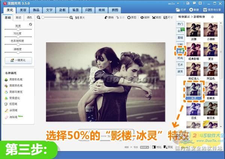This screenshot has width=225, height=159.
Task: Click the 尺寸 resize icon
Action: [165, 18]
